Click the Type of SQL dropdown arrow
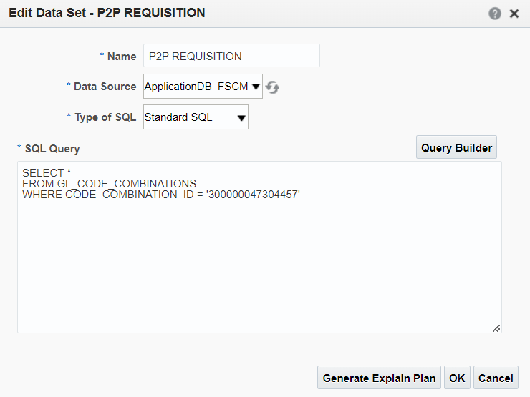 click(241, 118)
